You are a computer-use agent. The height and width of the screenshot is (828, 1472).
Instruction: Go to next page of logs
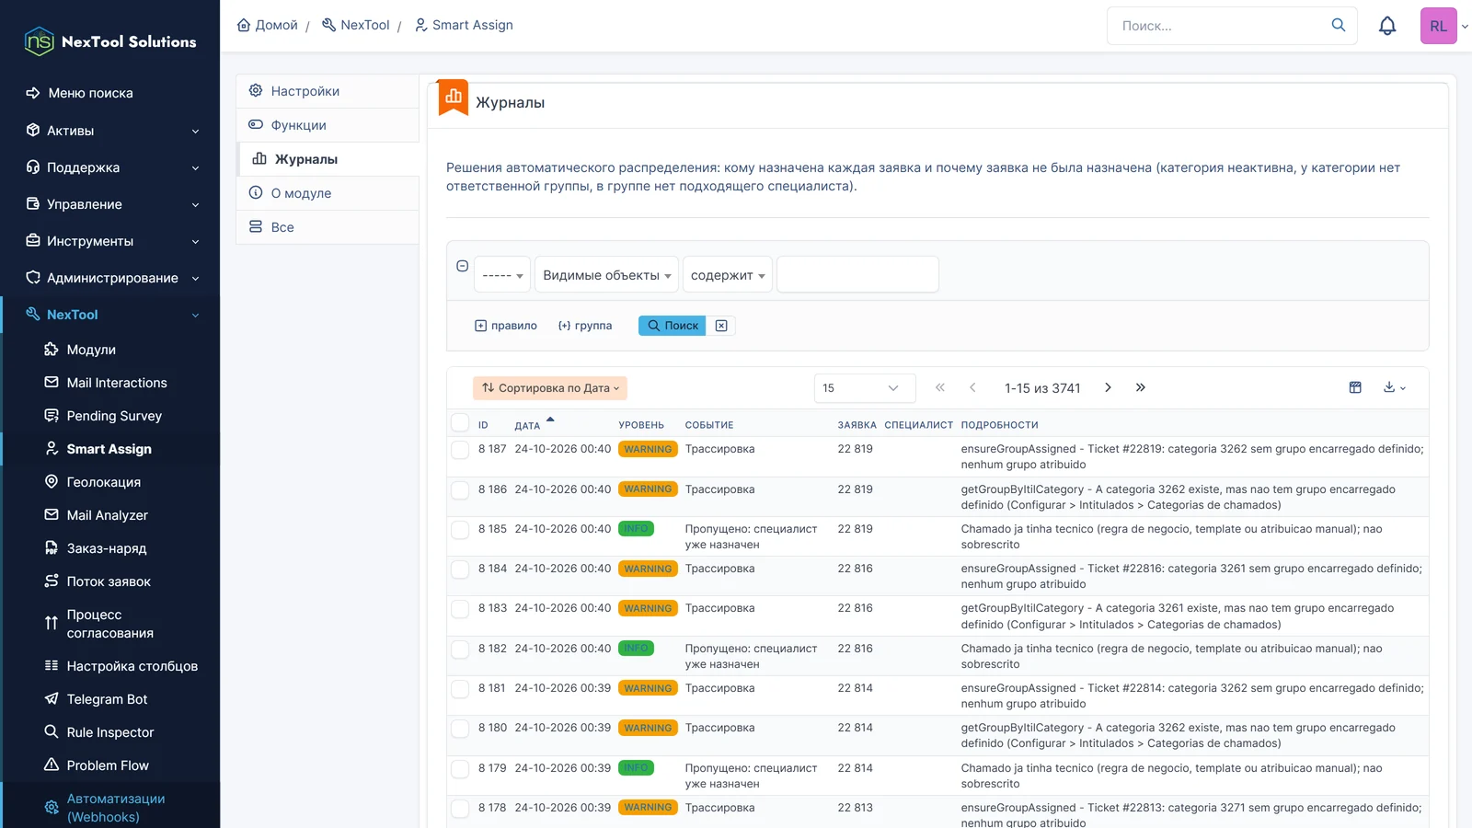coord(1108,387)
